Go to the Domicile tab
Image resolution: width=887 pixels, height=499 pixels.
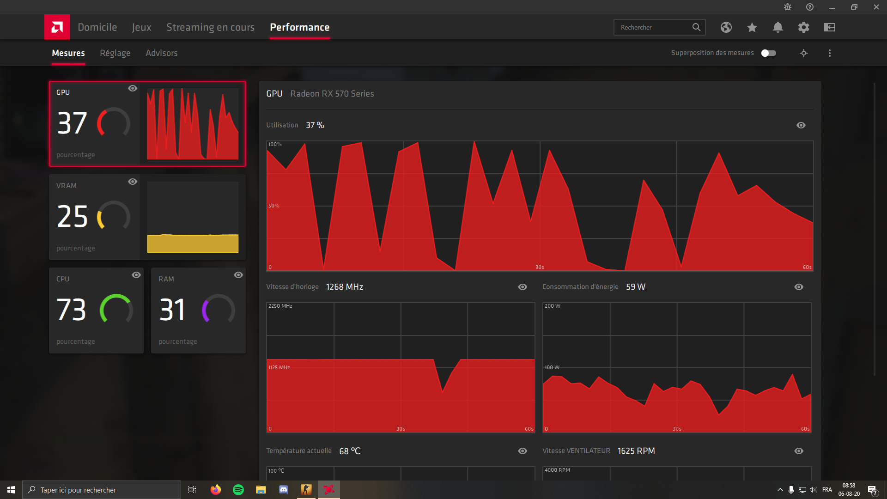[97, 27]
